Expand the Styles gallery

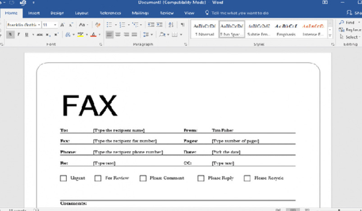(330, 36)
